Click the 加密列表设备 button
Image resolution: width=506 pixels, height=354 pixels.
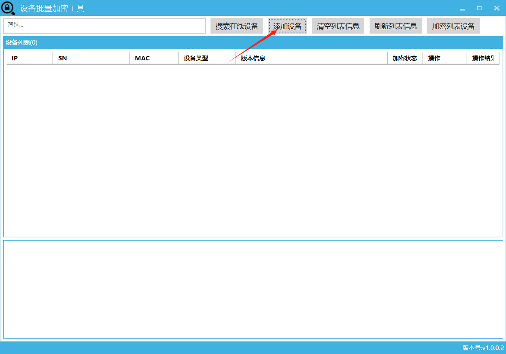[453, 26]
